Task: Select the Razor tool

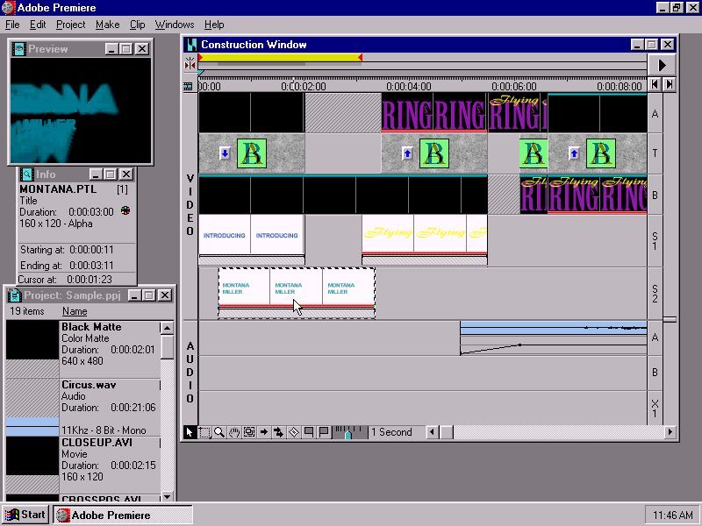Action: [292, 431]
